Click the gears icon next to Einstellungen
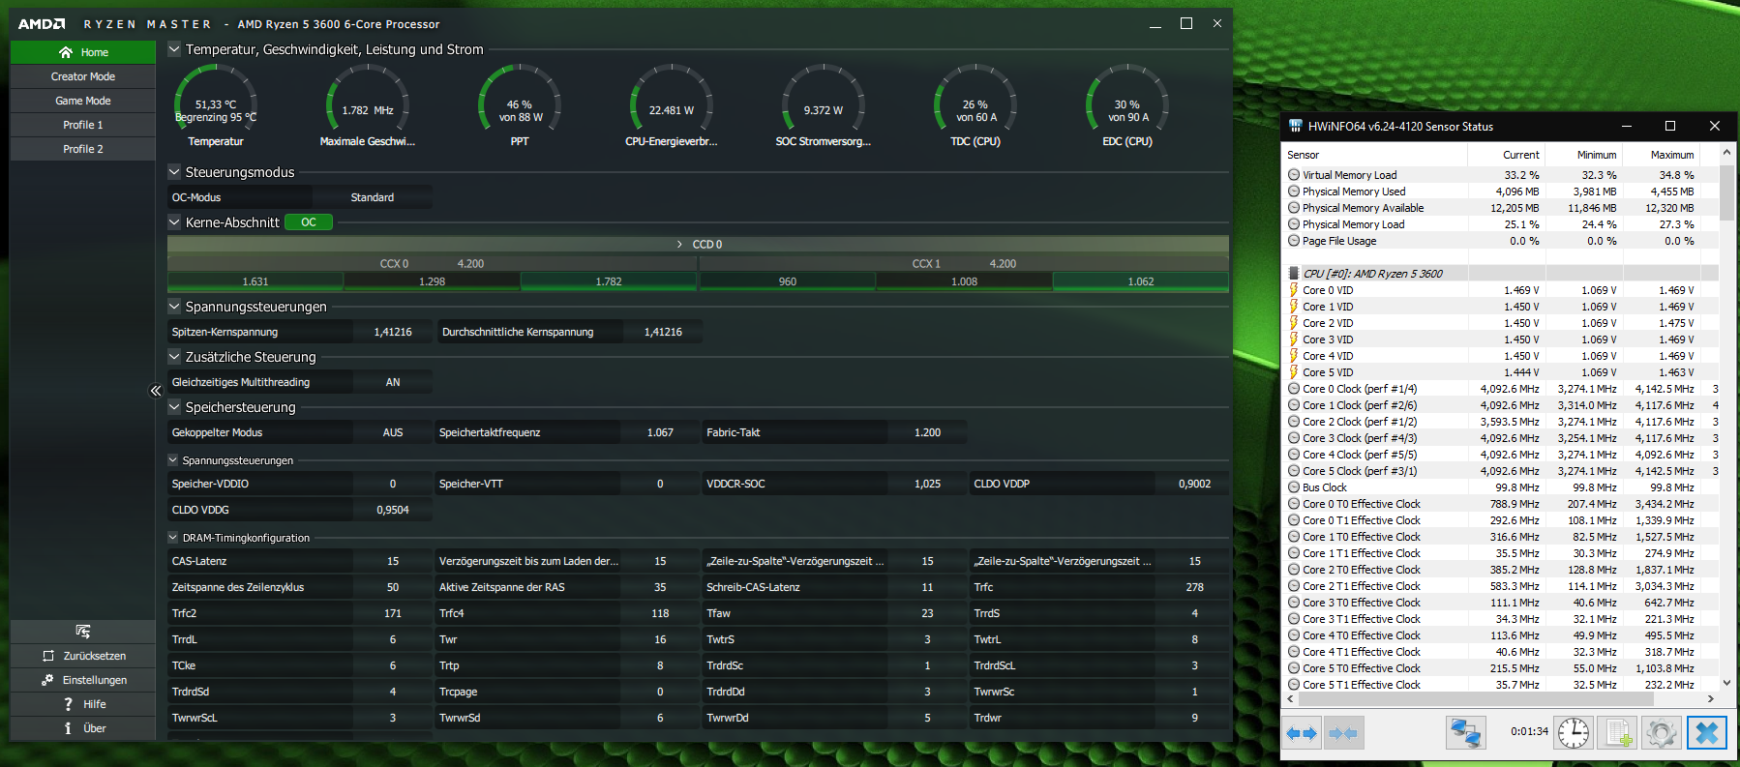 pyautogui.click(x=47, y=680)
